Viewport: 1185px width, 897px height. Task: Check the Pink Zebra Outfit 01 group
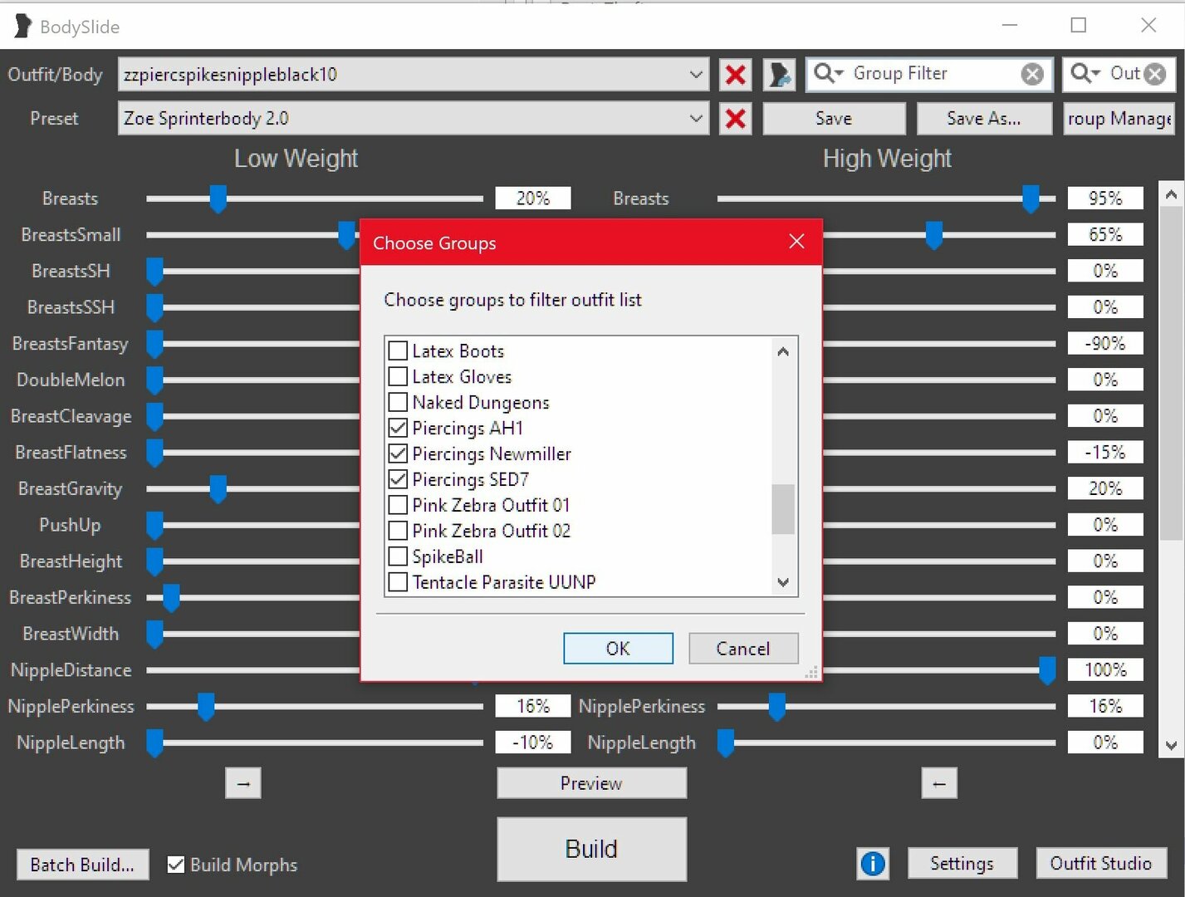(x=399, y=506)
